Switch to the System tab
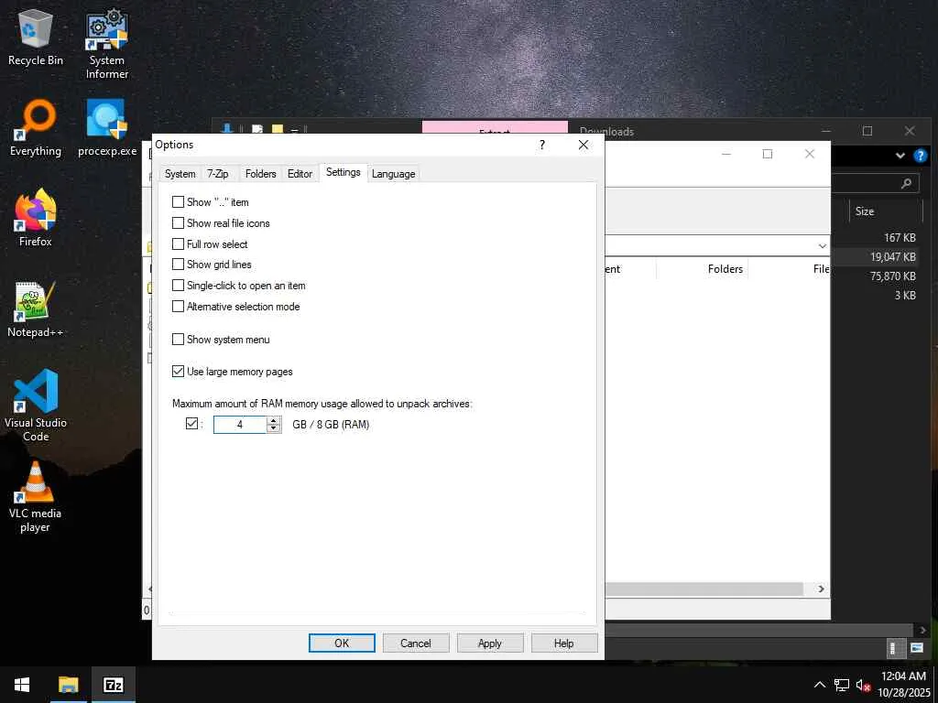 click(180, 173)
